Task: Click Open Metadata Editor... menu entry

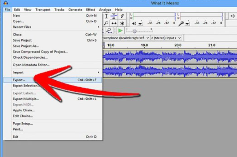Action: (31, 65)
